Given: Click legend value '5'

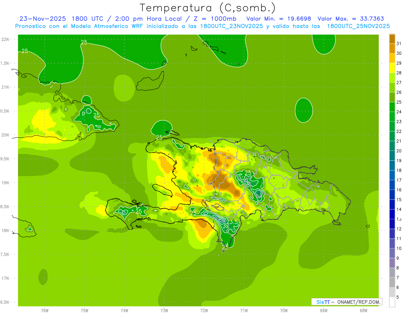Looking at the screenshot, I should (x=398, y=297).
